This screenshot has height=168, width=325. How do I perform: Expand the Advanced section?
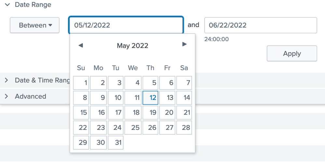coord(7,96)
